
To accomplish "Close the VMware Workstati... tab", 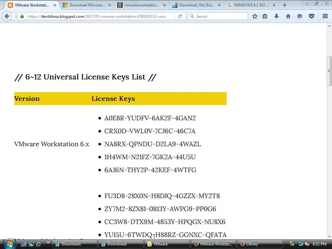I will click(55, 5).
